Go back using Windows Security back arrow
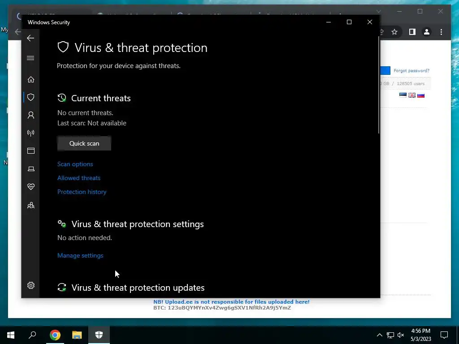Screen dimensions: 459x344 (x=30, y=38)
